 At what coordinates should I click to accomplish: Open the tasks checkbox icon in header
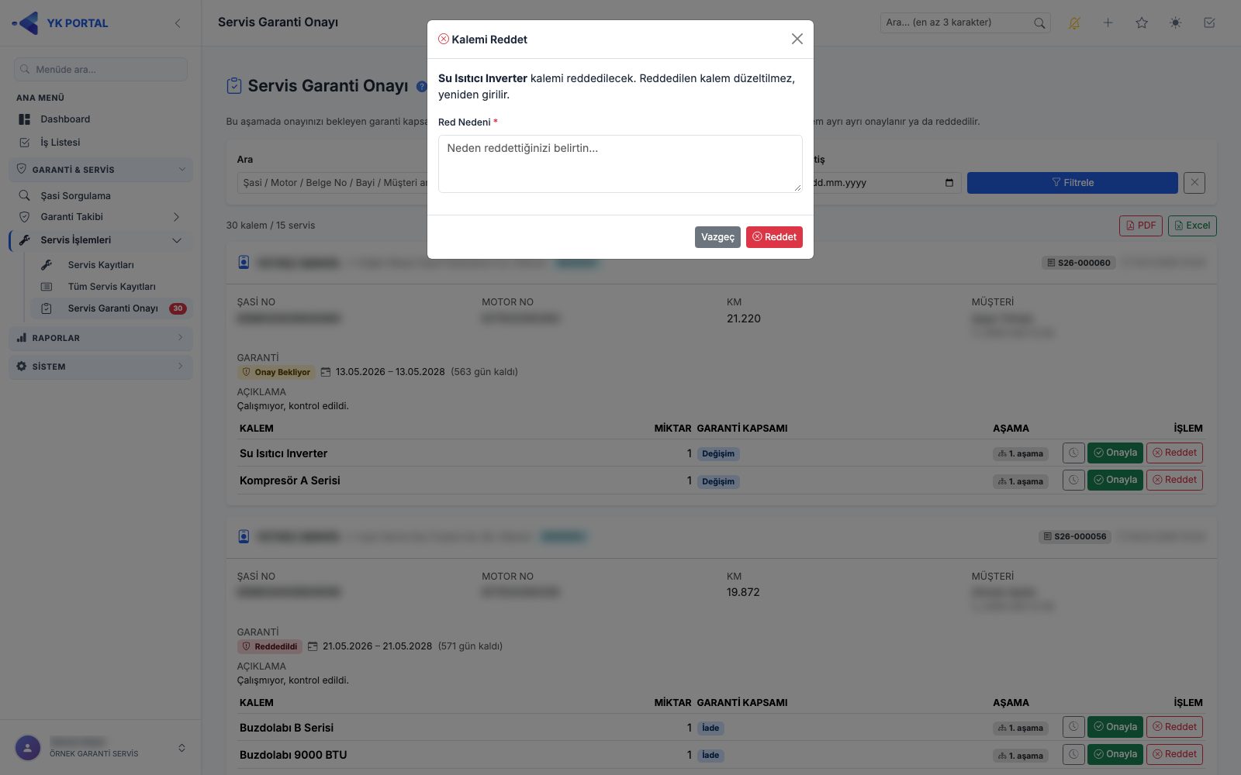[x=1209, y=23]
